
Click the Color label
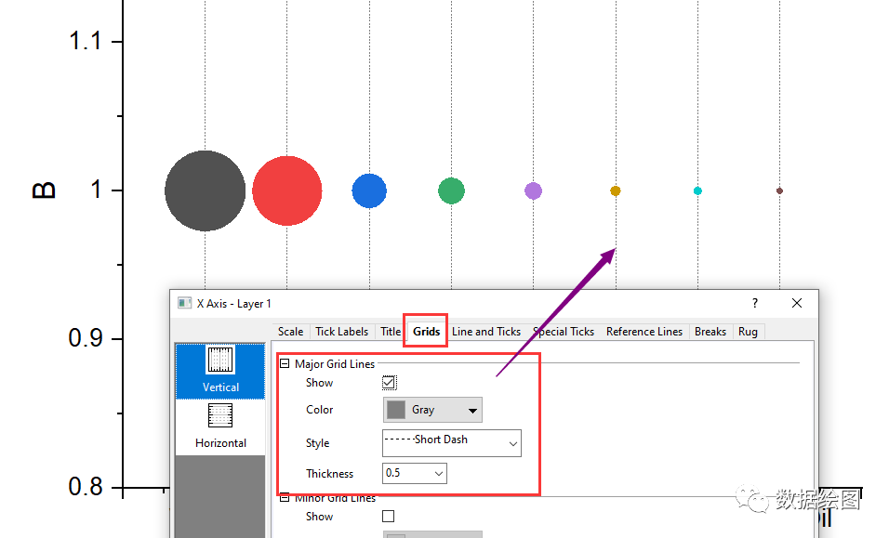[x=319, y=410]
